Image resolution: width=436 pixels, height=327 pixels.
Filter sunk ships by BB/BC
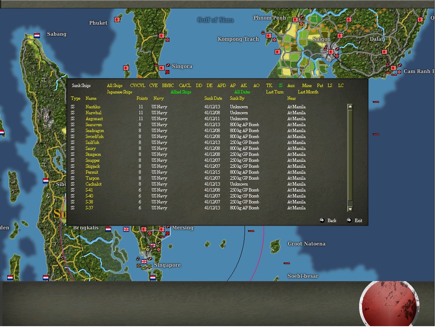[168, 86]
